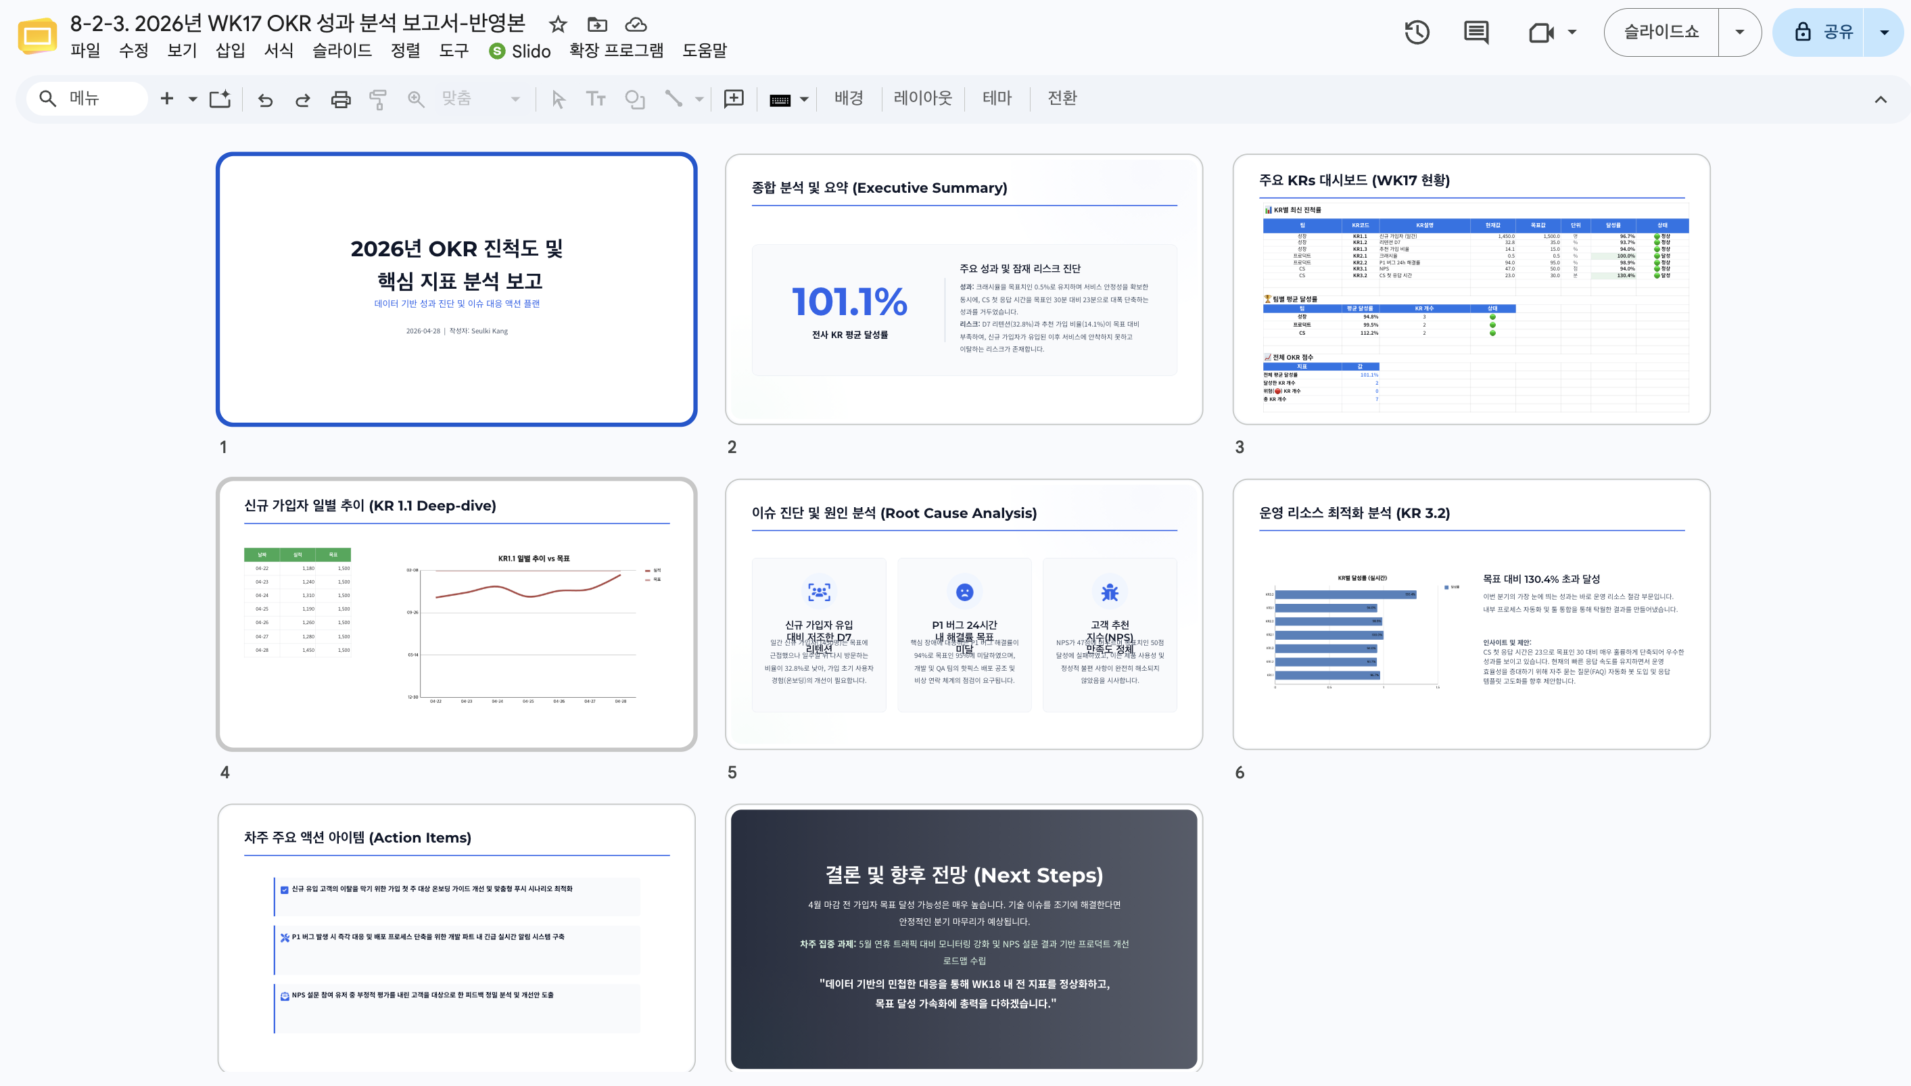Viewport: 1911px width, 1086px height.
Task: Click the 테마 button in toolbar
Action: pos(997,97)
